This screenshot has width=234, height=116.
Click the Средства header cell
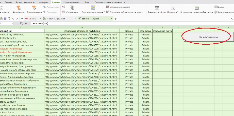pyautogui.click(x=145, y=31)
